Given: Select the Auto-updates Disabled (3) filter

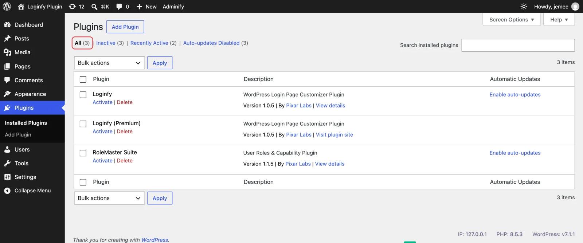Looking at the screenshot, I should click(x=215, y=43).
